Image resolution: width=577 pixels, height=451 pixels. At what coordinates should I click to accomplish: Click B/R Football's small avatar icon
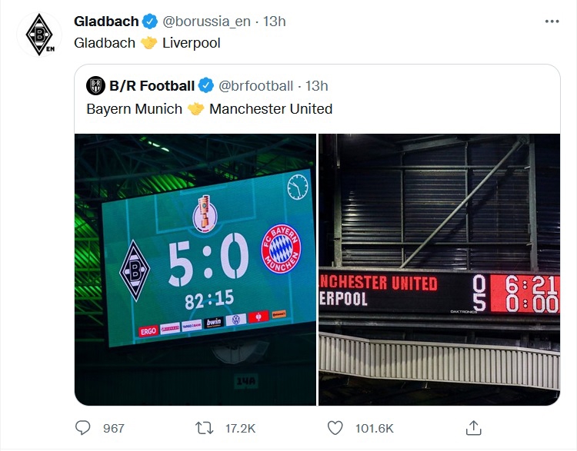(95, 86)
